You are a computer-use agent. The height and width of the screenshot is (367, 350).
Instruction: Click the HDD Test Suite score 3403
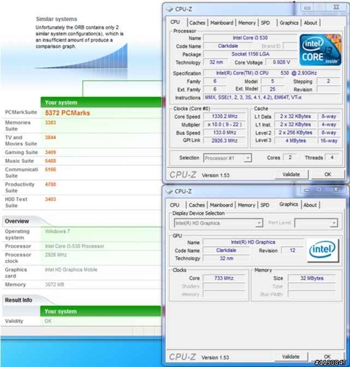50,199
